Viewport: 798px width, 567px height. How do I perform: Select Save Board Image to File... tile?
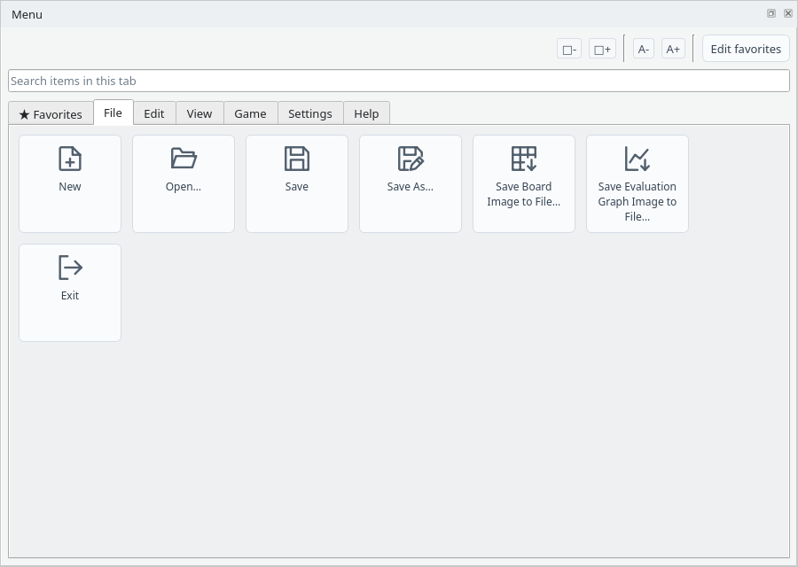(524, 183)
